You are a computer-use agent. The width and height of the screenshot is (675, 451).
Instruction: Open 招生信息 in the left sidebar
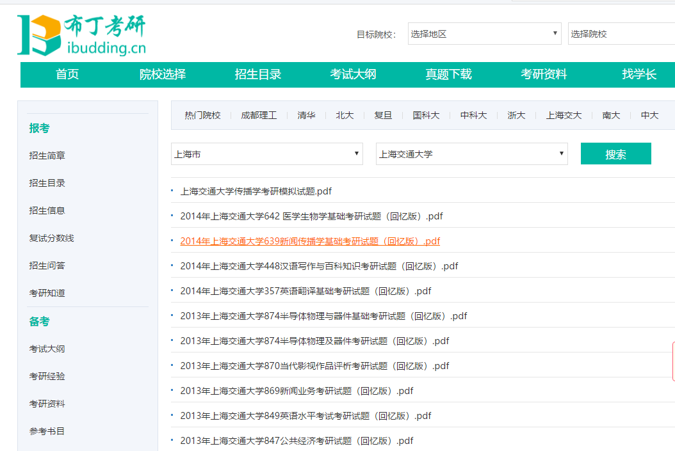[47, 210]
